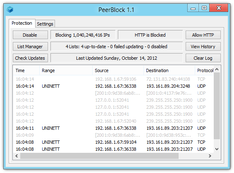The height and width of the screenshot is (173, 234).
Task: Minimize the PeerBlock window
Action: click(193, 8)
